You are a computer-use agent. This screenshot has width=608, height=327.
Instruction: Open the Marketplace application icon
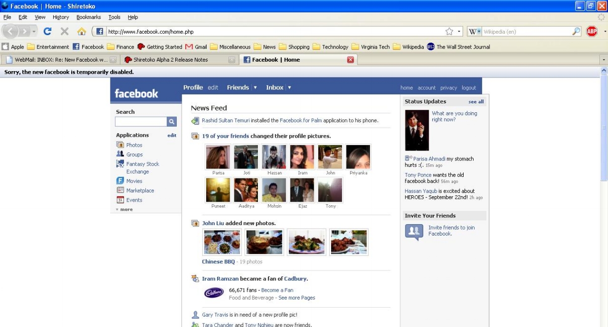[x=120, y=190]
